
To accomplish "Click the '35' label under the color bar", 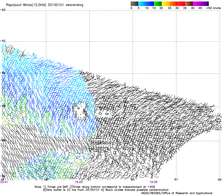I will [185, 8].
